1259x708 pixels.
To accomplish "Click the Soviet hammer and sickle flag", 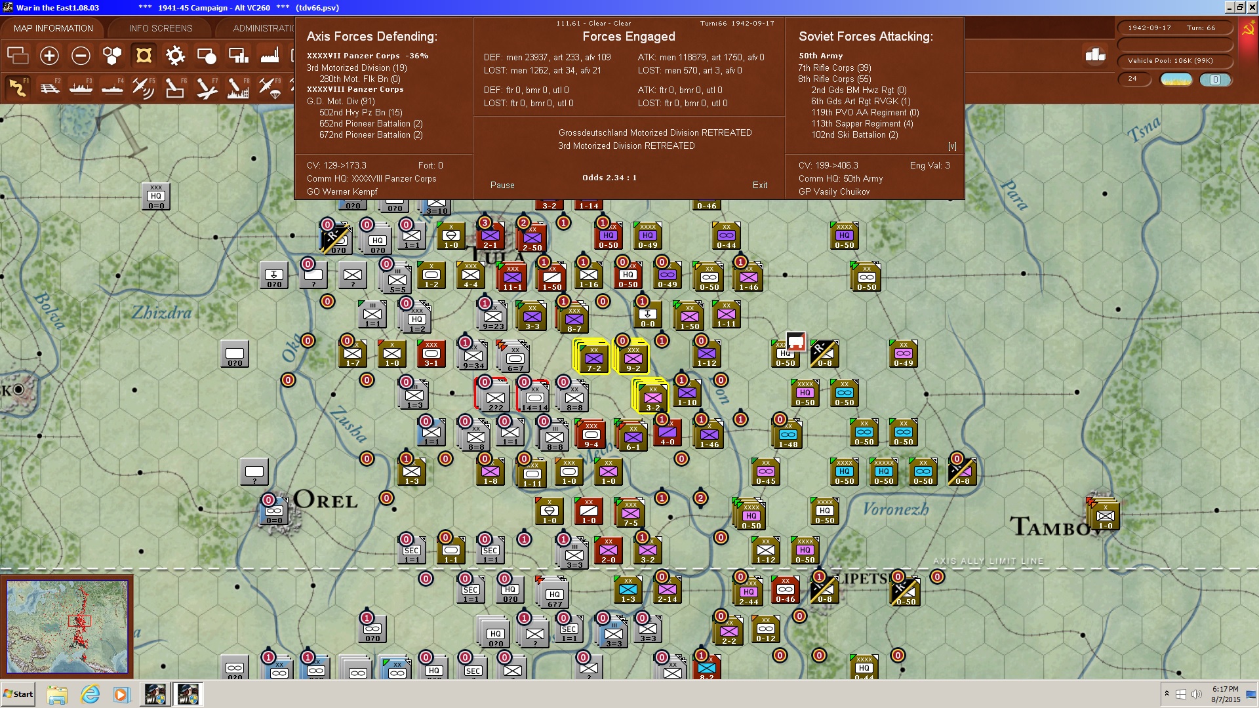I will 1248,29.
